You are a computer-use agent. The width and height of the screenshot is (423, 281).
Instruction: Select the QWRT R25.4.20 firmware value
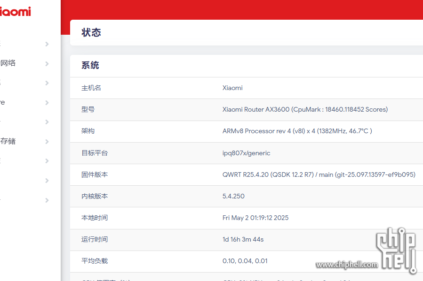tap(319, 175)
